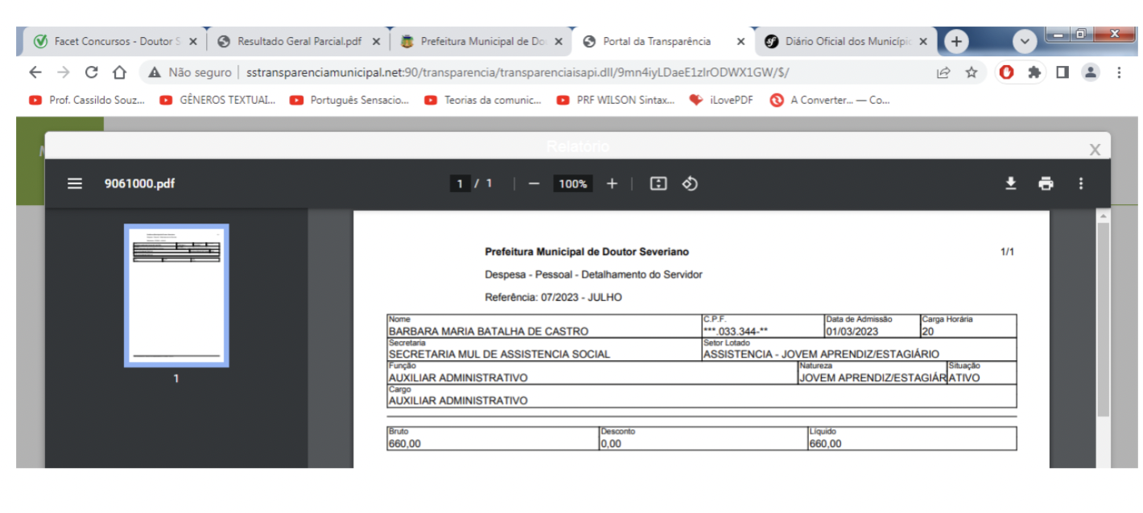Zoom out of the PDF
1143x513 pixels.
[x=534, y=184]
